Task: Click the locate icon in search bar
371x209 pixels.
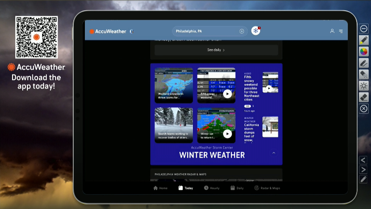Action: click(x=242, y=31)
